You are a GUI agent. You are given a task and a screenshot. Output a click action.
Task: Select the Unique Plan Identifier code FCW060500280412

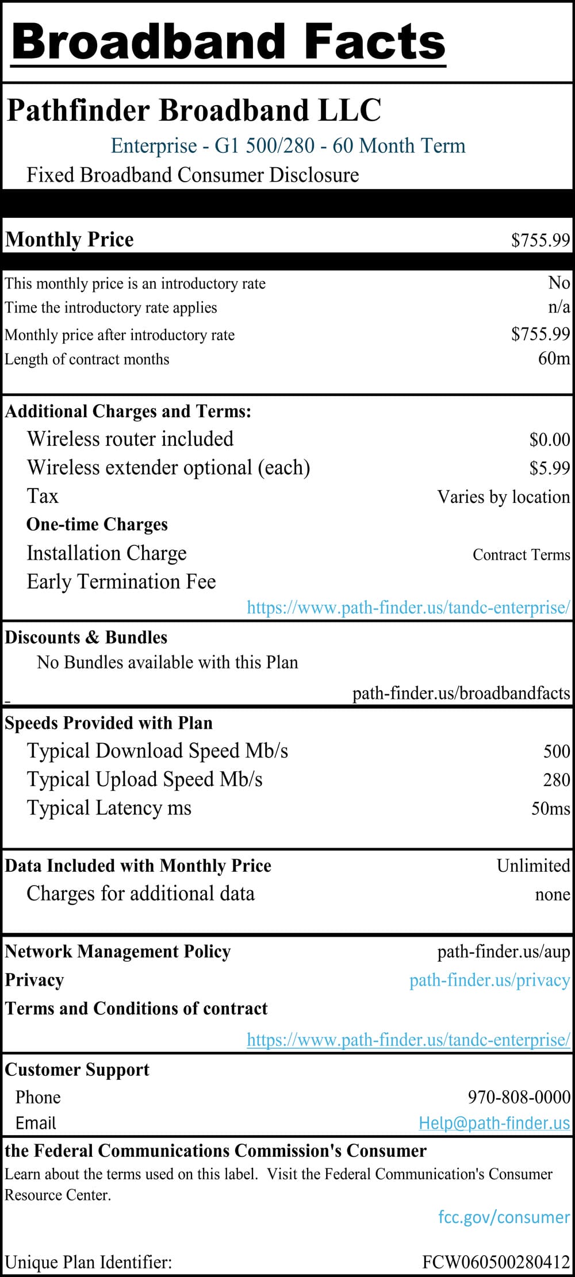click(x=496, y=1262)
